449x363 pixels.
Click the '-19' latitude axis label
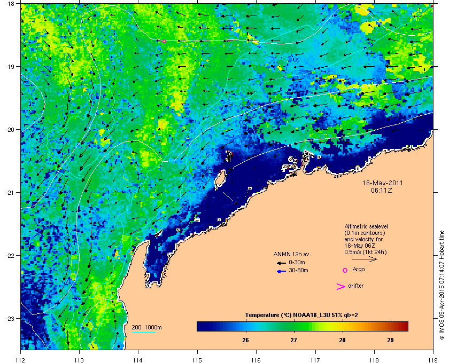[x=10, y=67]
